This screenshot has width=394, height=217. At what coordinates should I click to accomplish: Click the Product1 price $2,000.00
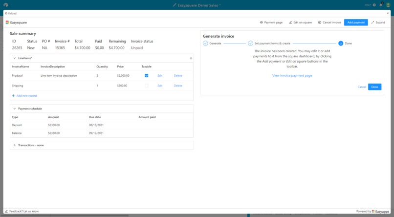(123, 76)
